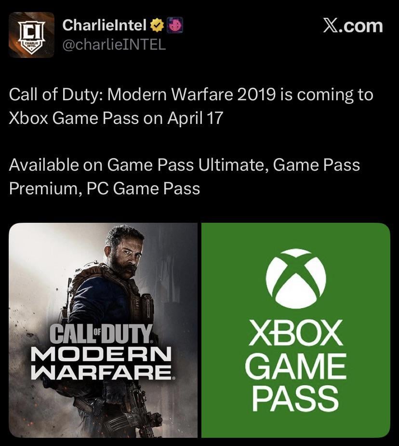The height and width of the screenshot is (446, 399).
Task: Open the CharlieIntel display name link
Action: click(104, 25)
